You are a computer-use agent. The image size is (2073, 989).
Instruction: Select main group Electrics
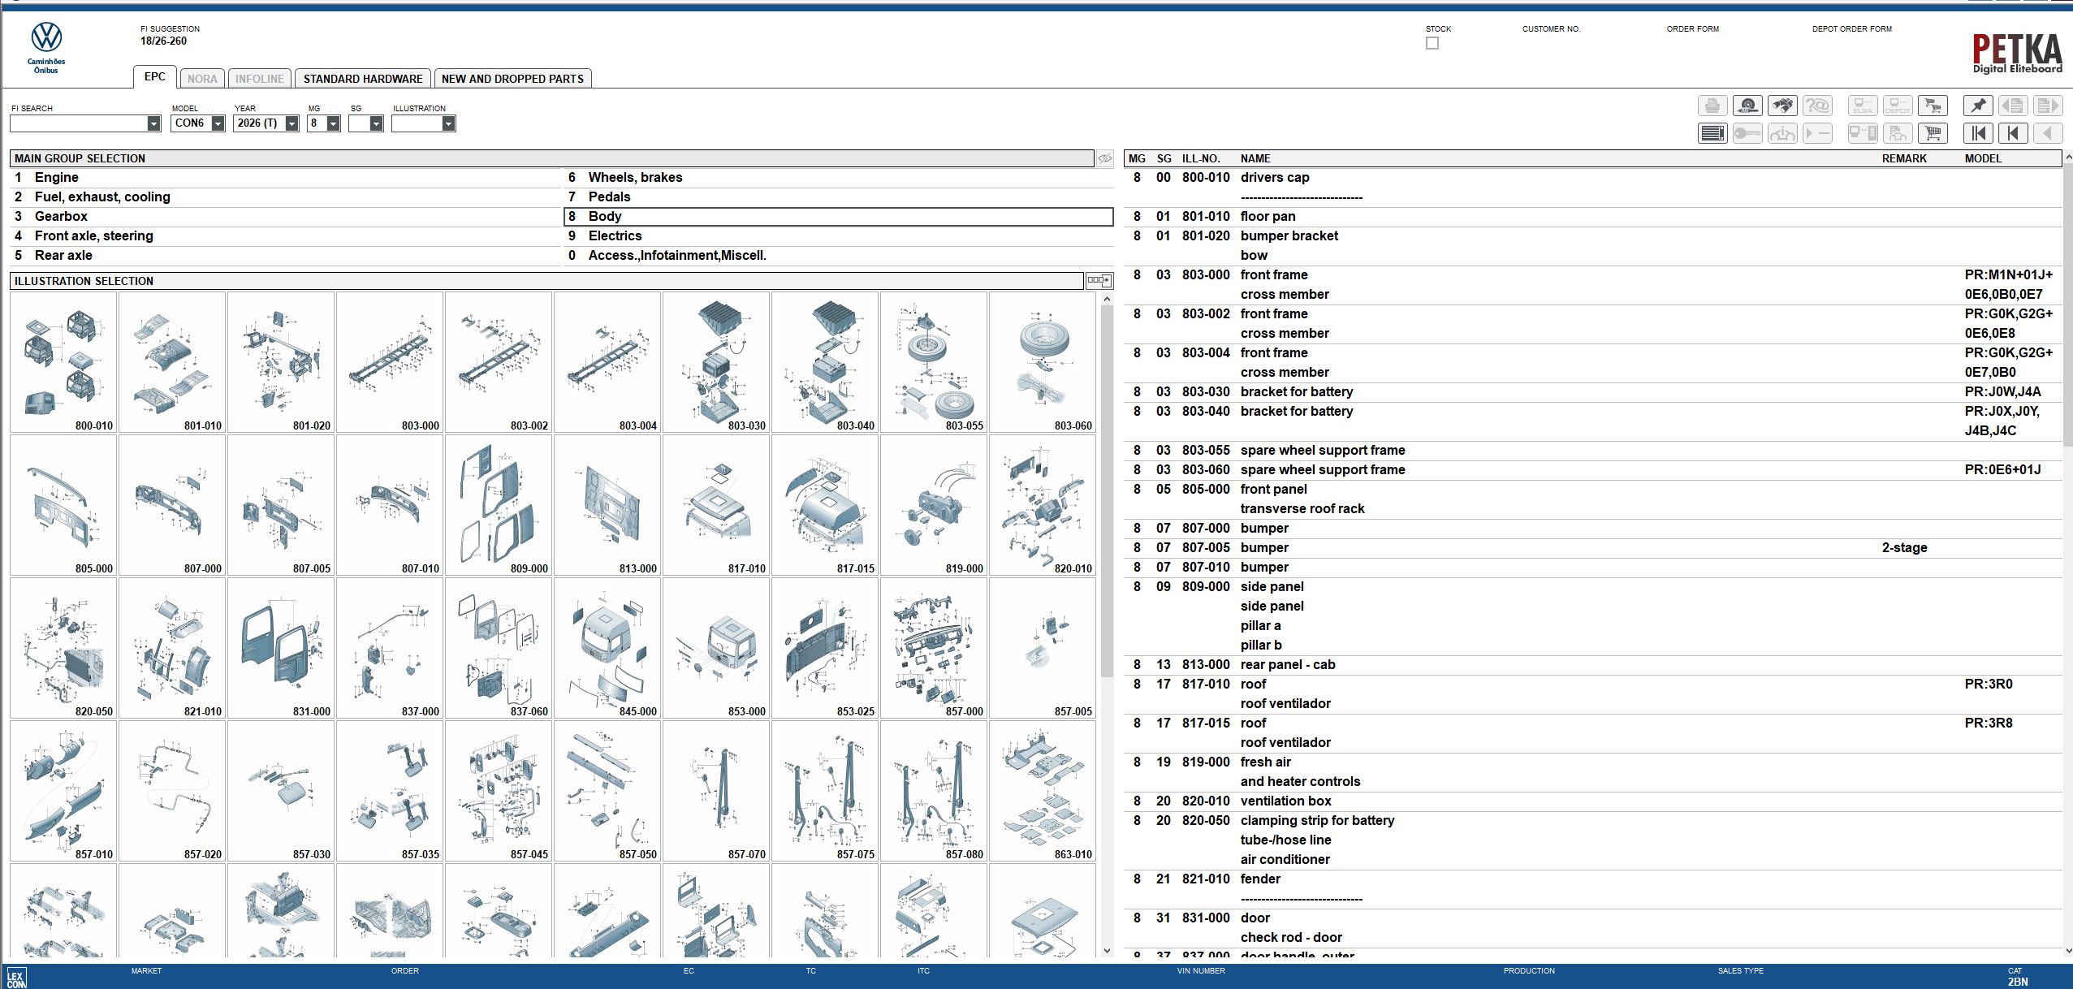tap(615, 235)
